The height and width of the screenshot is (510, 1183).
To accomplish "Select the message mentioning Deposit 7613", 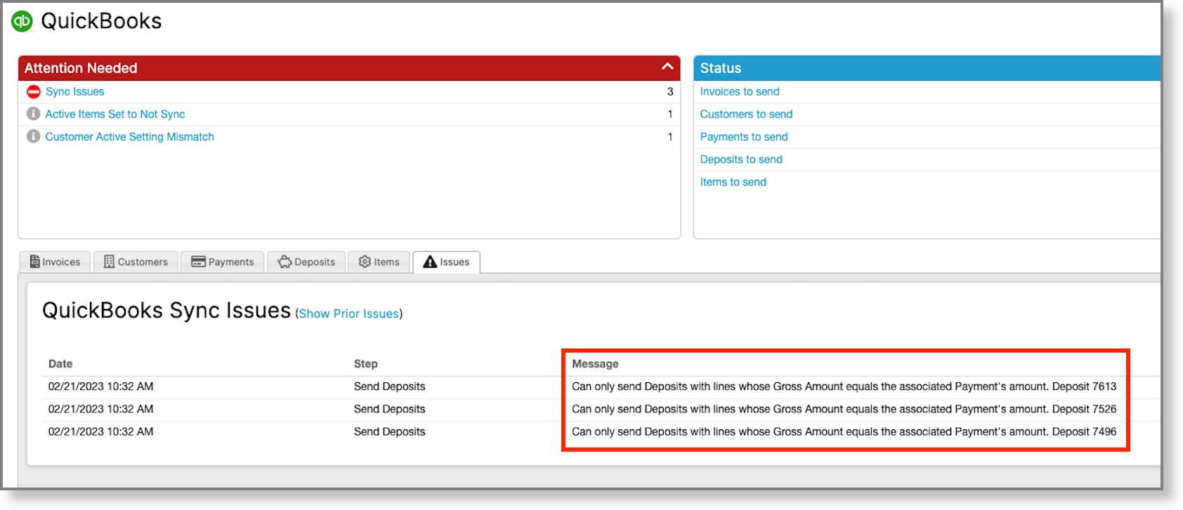I will point(844,386).
